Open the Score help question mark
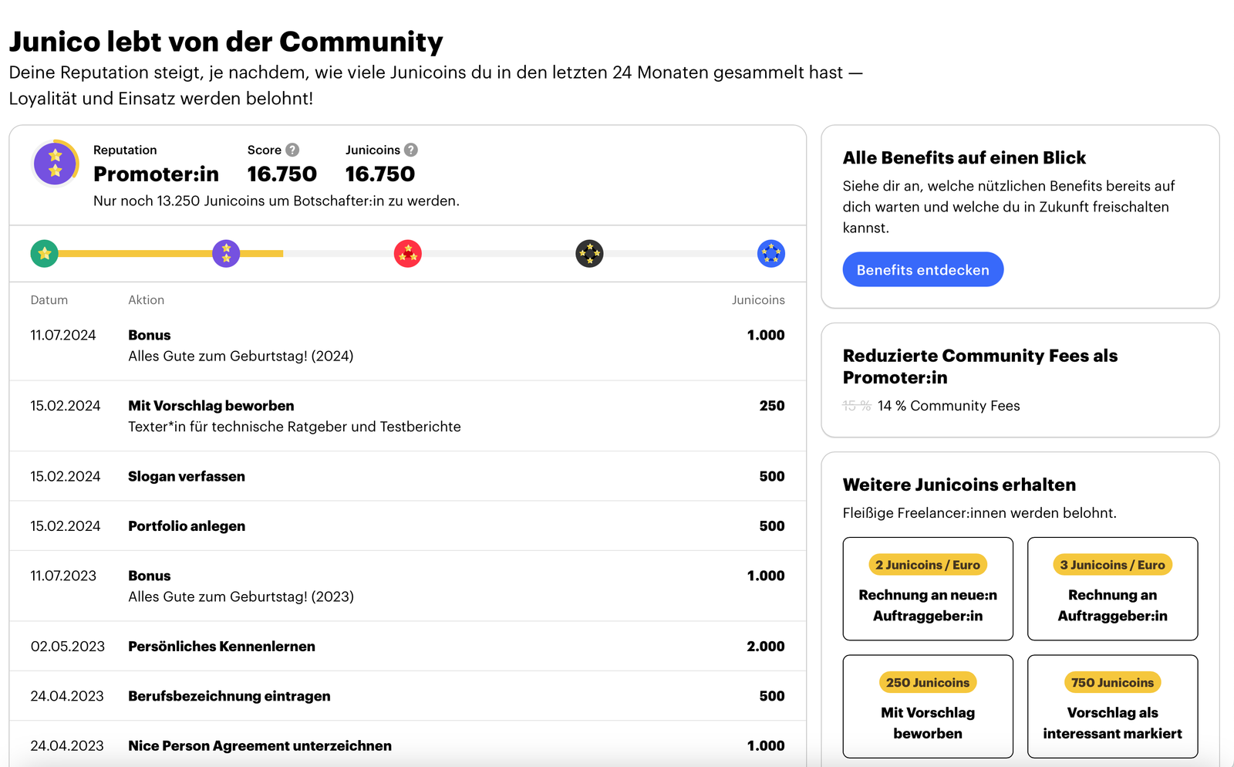This screenshot has height=767, width=1234. pos(292,150)
